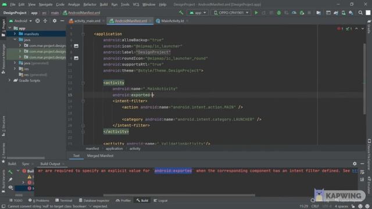Open the VCS menu

136,4
